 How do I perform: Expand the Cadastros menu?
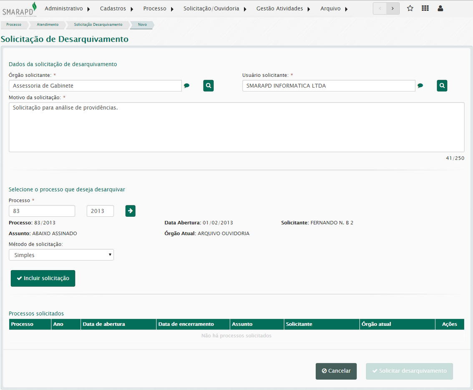(x=116, y=9)
